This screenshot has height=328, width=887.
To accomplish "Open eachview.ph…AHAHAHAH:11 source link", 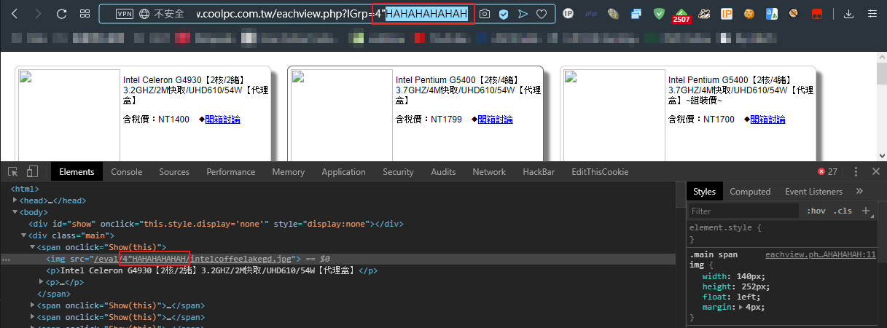I will pyautogui.click(x=820, y=254).
